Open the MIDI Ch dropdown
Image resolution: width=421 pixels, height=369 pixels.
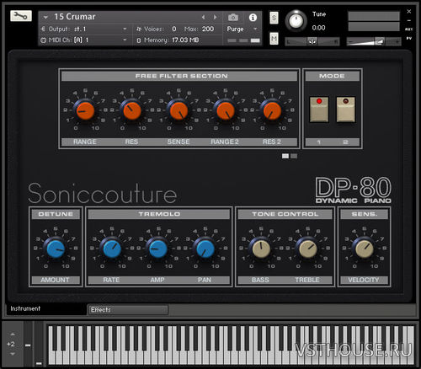tap(84, 40)
